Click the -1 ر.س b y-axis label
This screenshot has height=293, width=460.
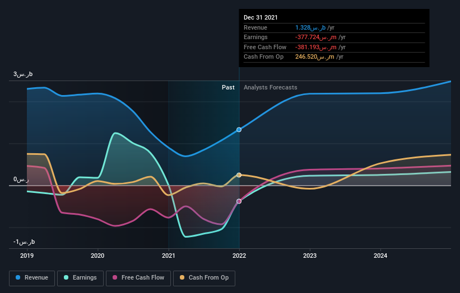tap(24, 242)
